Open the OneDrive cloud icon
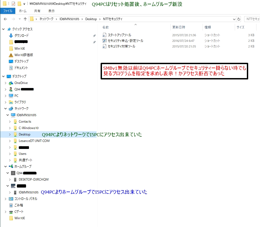Screen dimensions: 260x227 point(11,83)
